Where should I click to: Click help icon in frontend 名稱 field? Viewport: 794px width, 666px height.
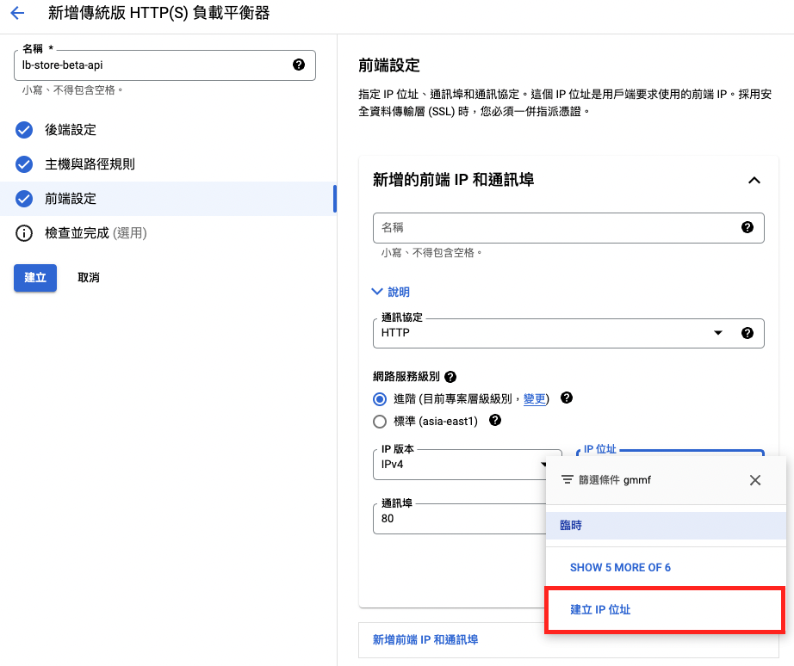(747, 227)
